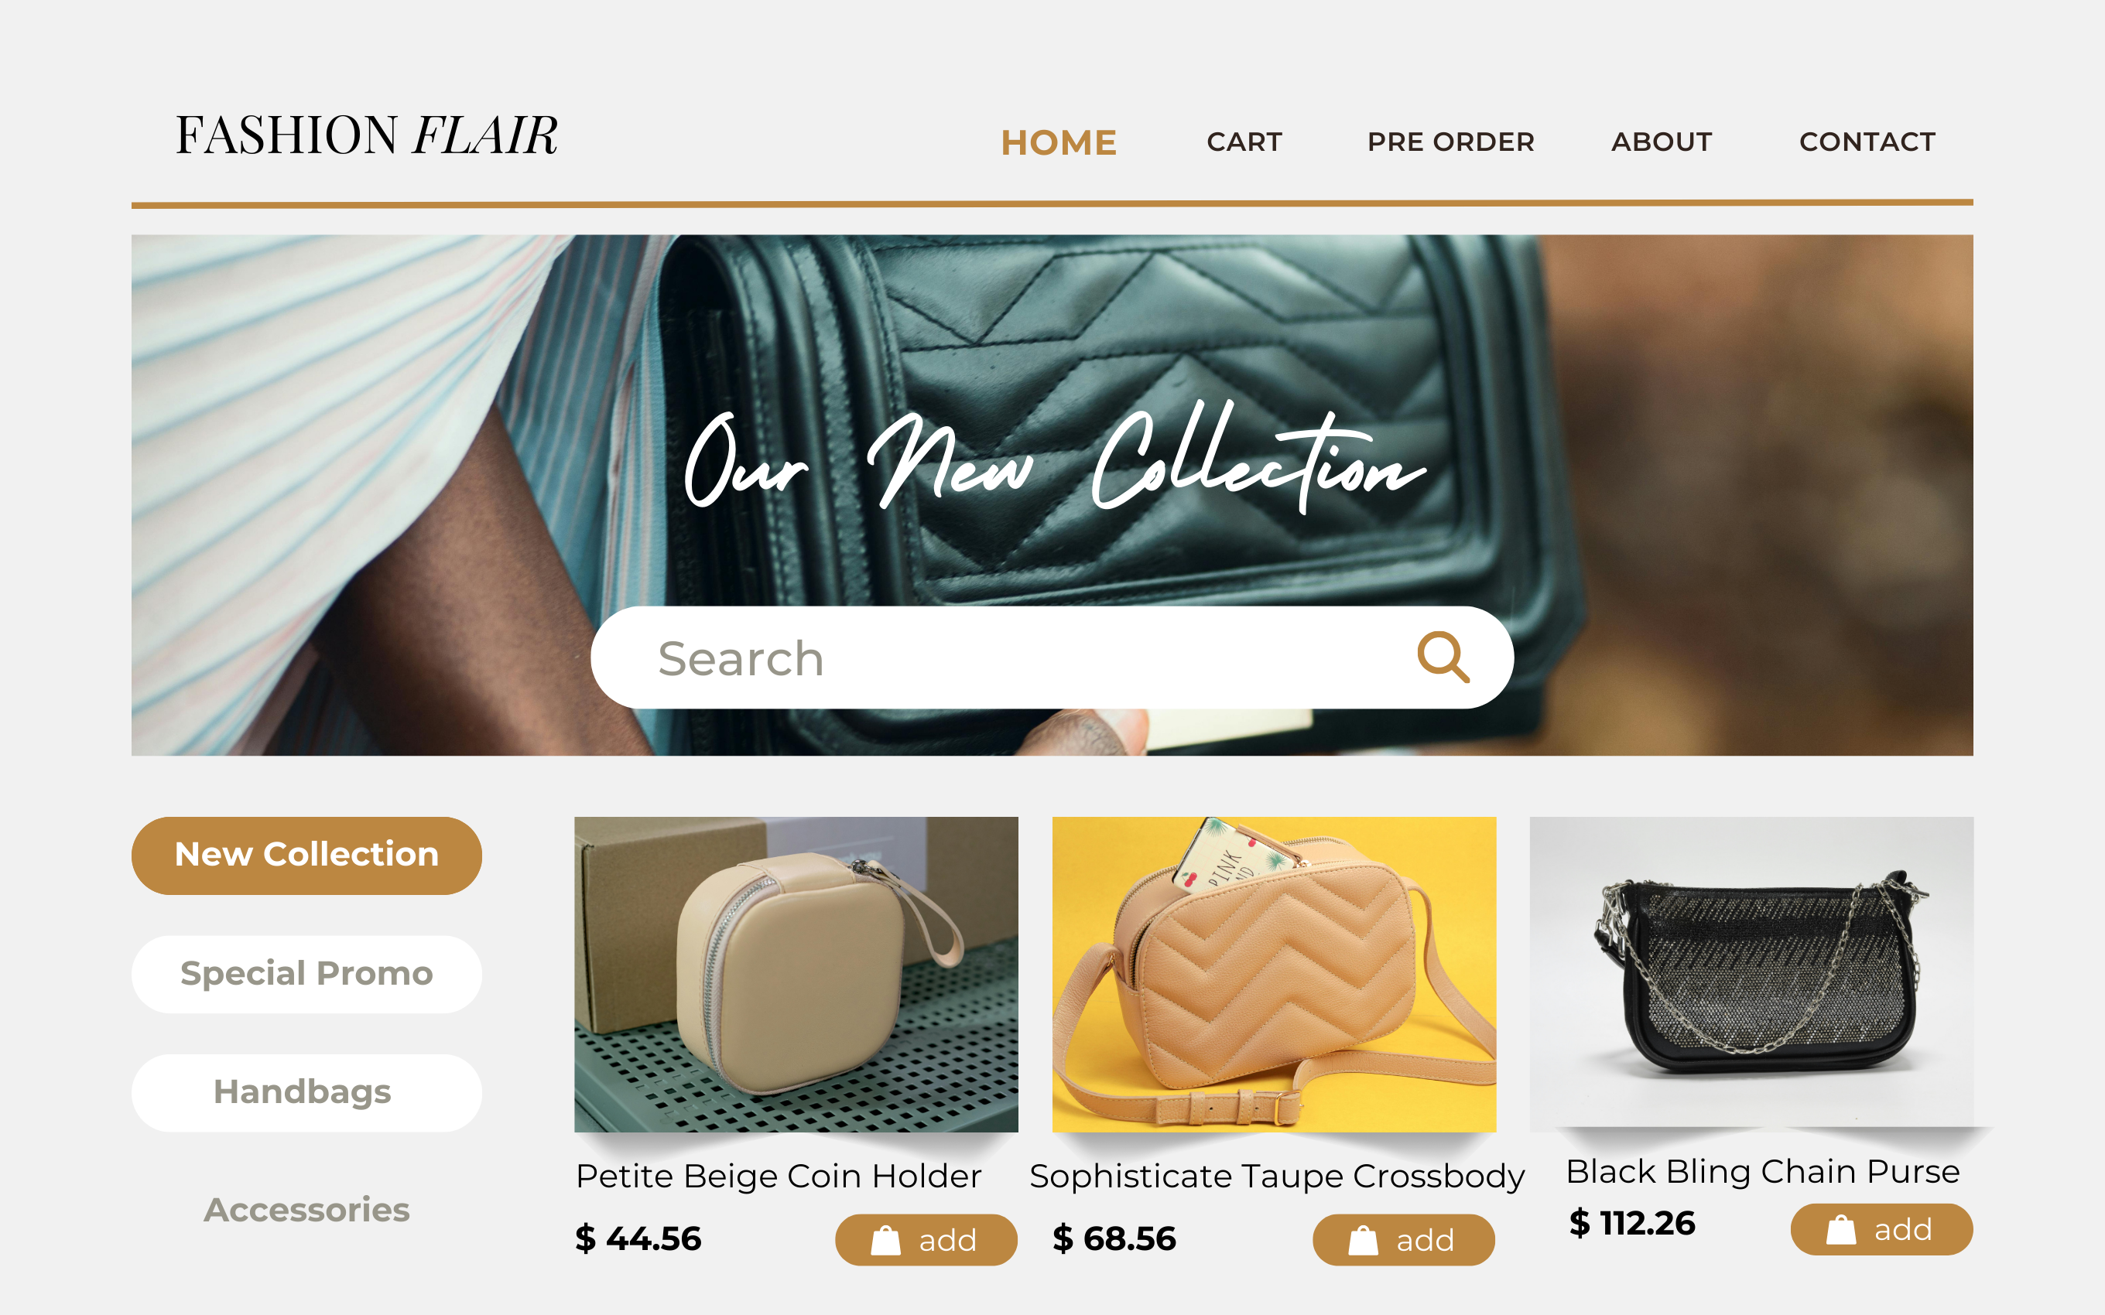Browse the Accessories category
2105x1315 pixels.
306,1210
